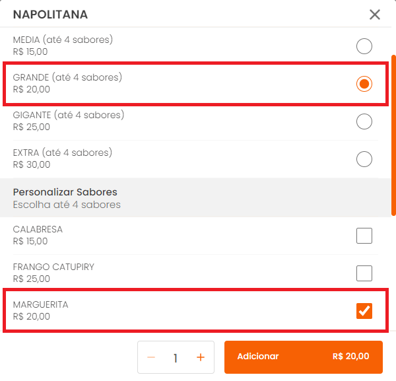Choose GIGANTE size option
Viewport: 396px width, 381px height.
(x=364, y=121)
